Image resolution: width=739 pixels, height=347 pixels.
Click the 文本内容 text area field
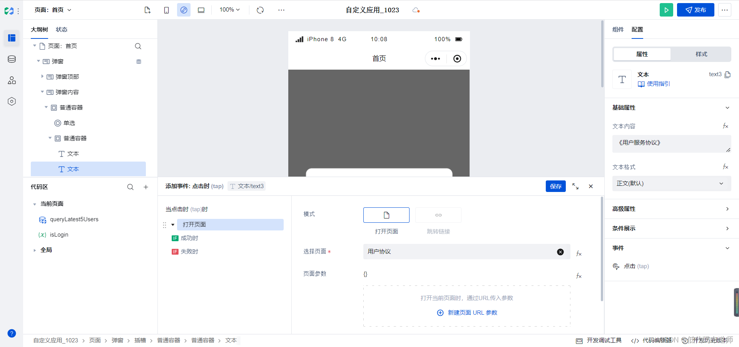click(672, 144)
